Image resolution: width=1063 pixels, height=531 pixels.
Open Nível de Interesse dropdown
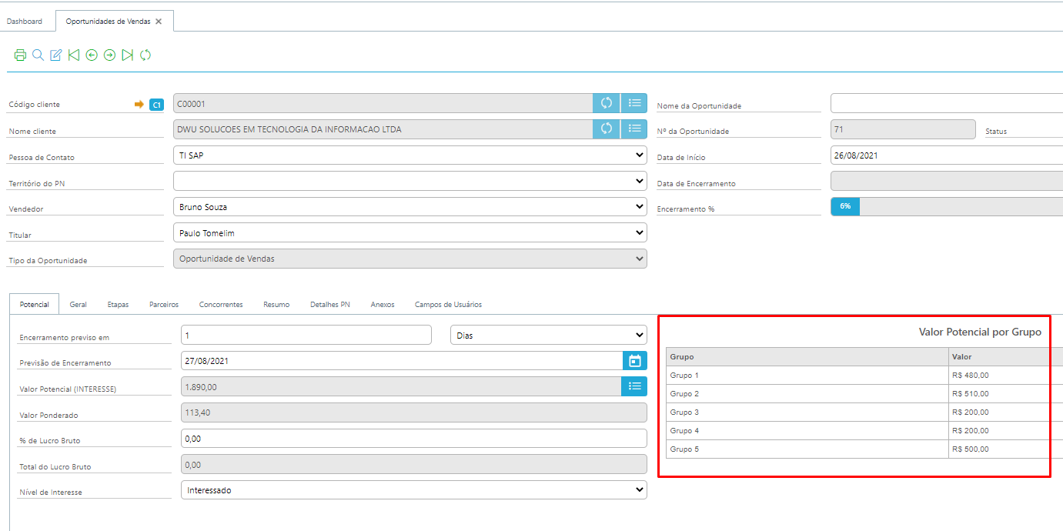tap(414, 490)
